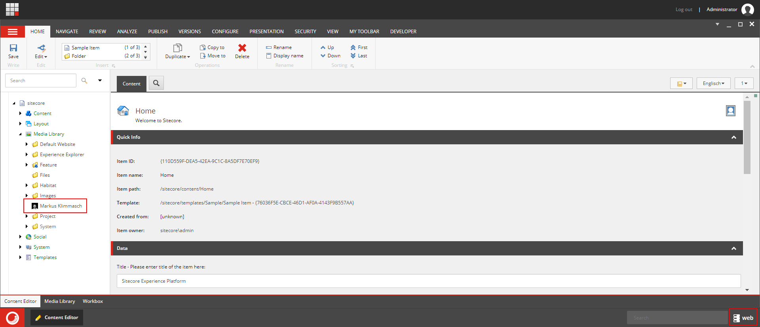Click the Log out link
760x327 pixels.
coord(684,9)
